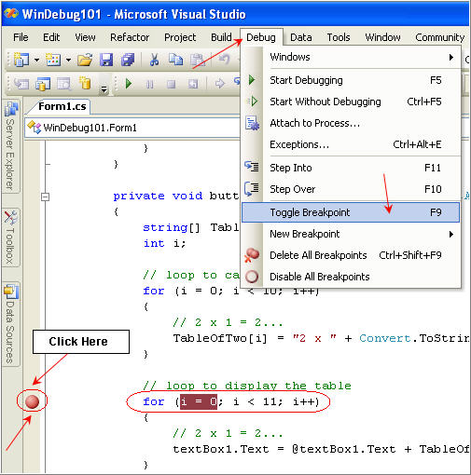Open the Project menu
471x475 pixels.
pos(180,37)
